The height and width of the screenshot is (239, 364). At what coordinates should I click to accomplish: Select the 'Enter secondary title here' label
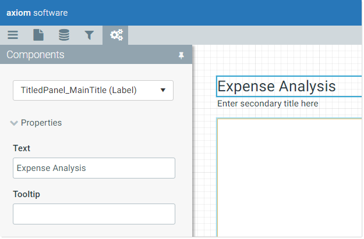click(x=268, y=104)
